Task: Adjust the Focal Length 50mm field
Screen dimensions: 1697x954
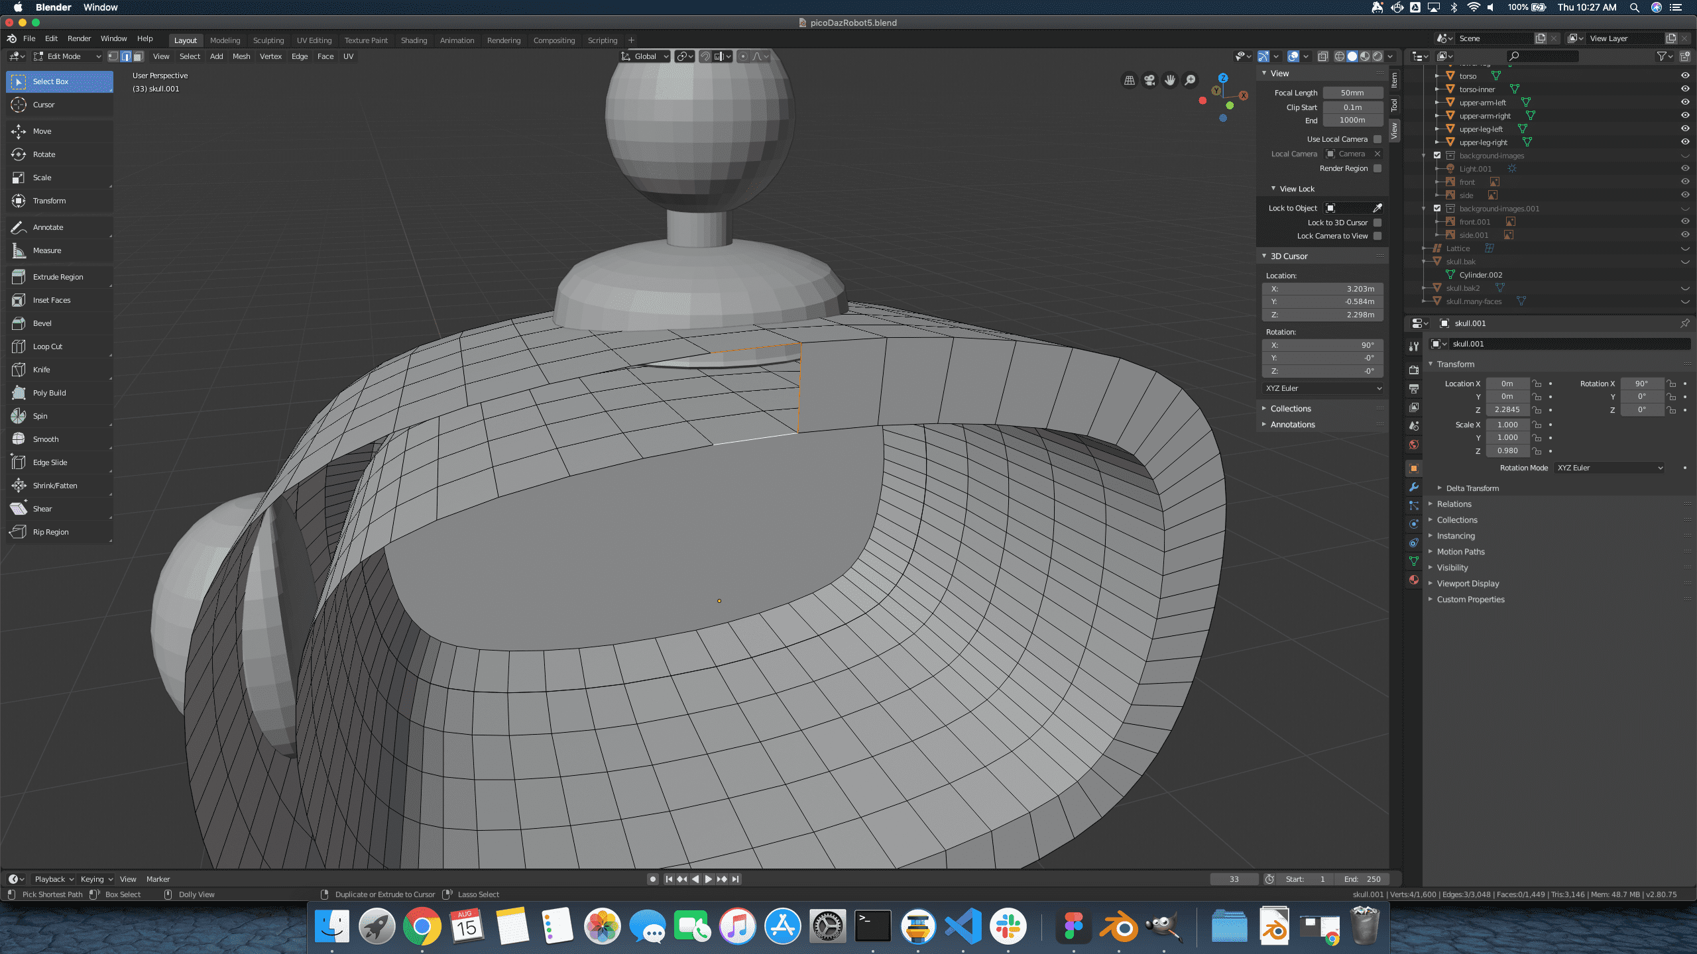Action: (1352, 93)
